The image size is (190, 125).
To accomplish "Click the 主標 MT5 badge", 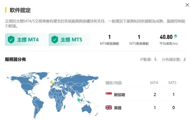I will coord(69,39).
